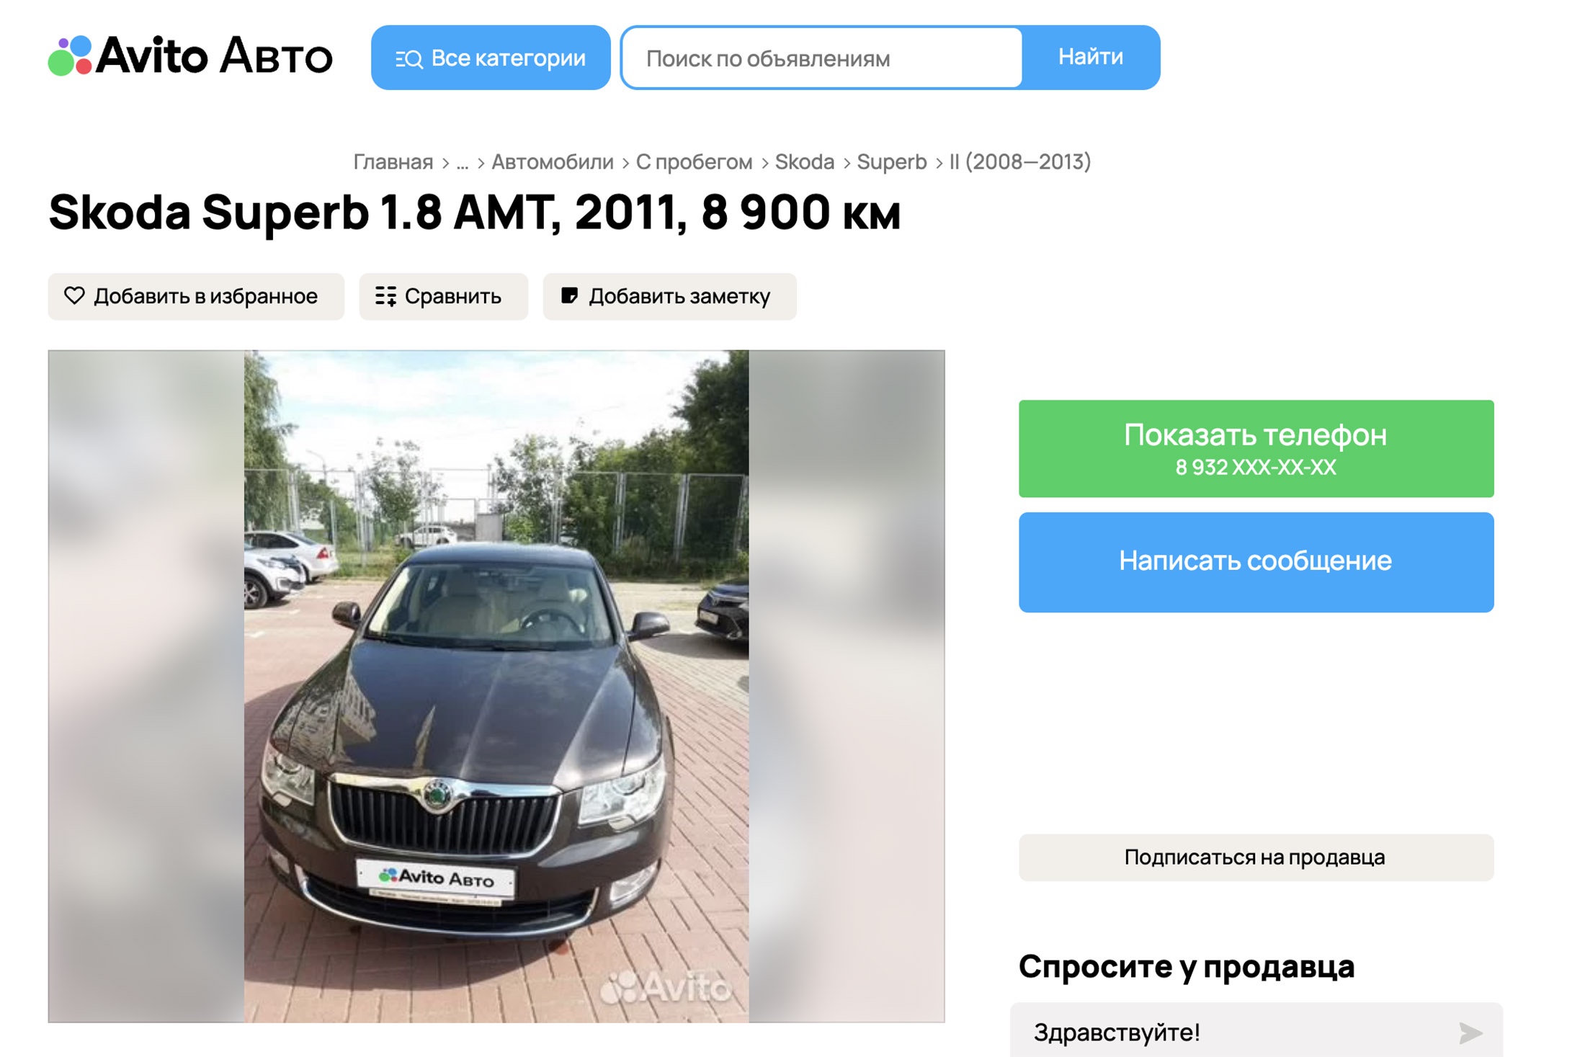Expand the collapsed breadcrumb ellipsis
The image size is (1585, 1057).
click(x=463, y=164)
